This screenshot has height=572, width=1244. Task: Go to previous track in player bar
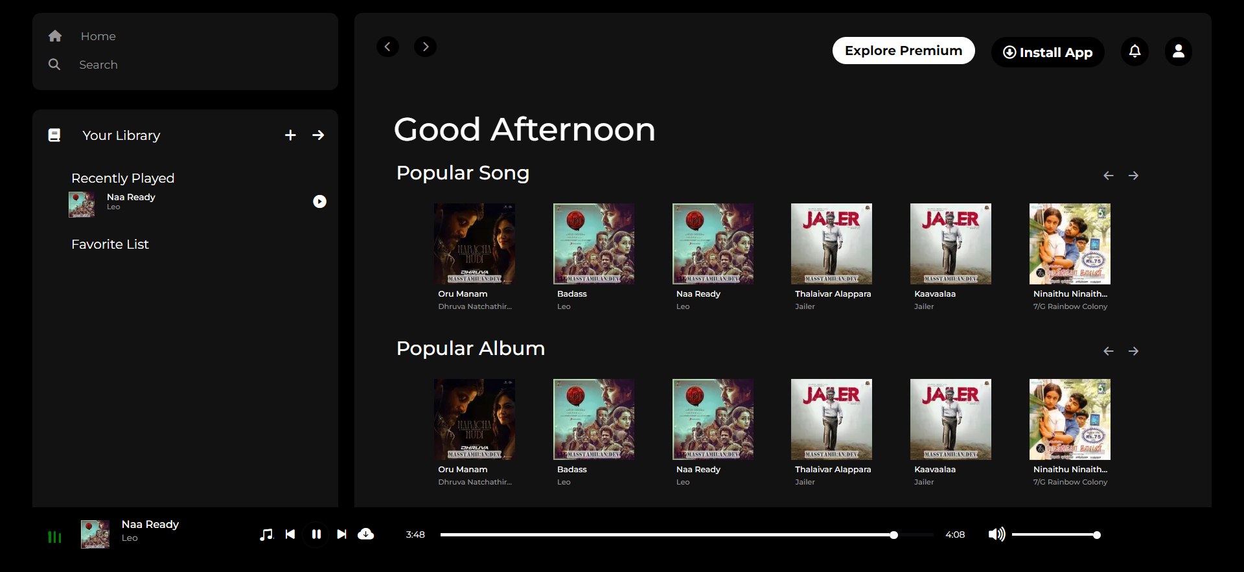(x=290, y=534)
